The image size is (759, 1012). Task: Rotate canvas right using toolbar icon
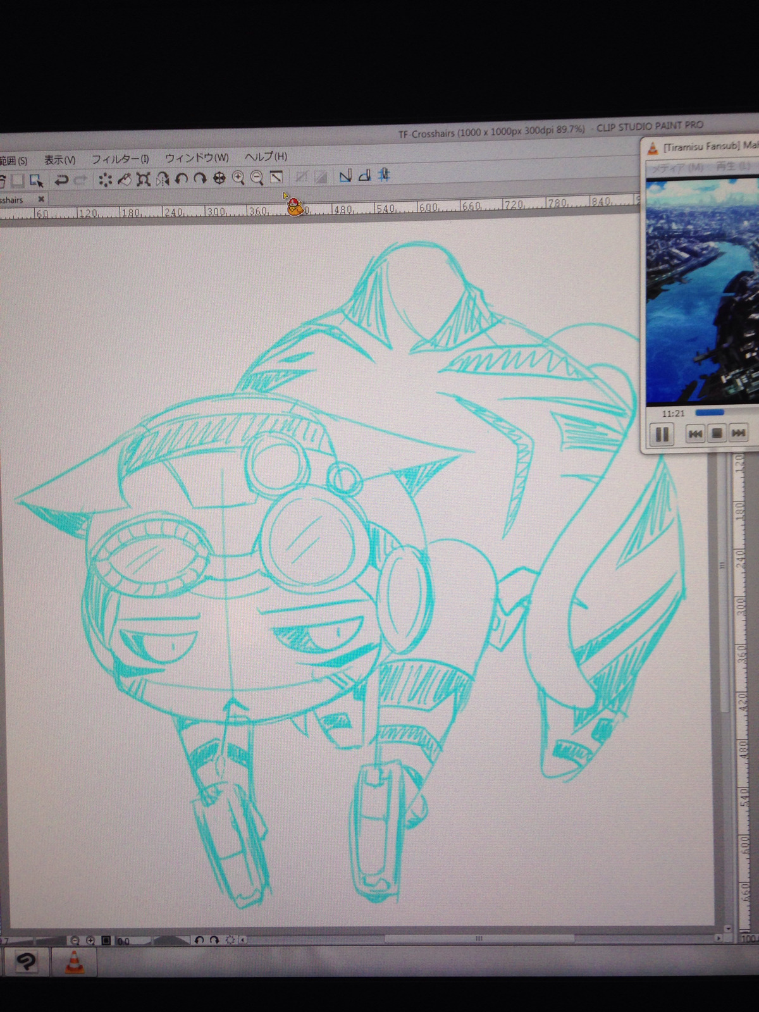click(x=200, y=179)
